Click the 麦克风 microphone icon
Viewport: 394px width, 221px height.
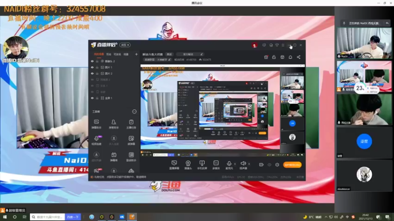pyautogui.click(x=229, y=164)
